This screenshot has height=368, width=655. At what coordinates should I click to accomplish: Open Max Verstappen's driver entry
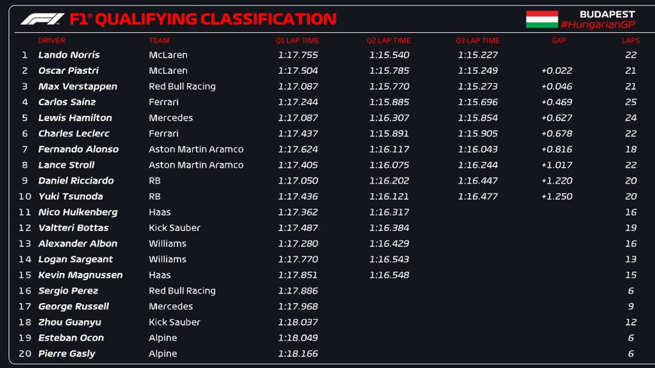[78, 87]
